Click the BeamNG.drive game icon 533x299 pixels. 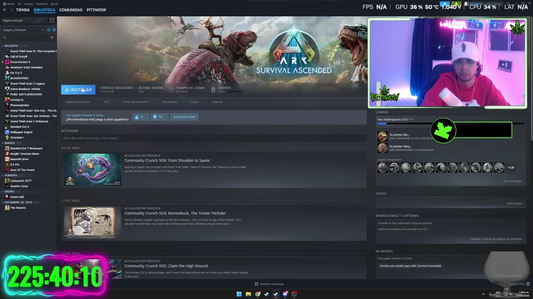pyautogui.click(x=7, y=159)
